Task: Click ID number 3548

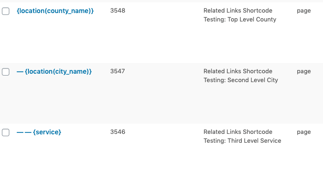Action: click(x=118, y=11)
